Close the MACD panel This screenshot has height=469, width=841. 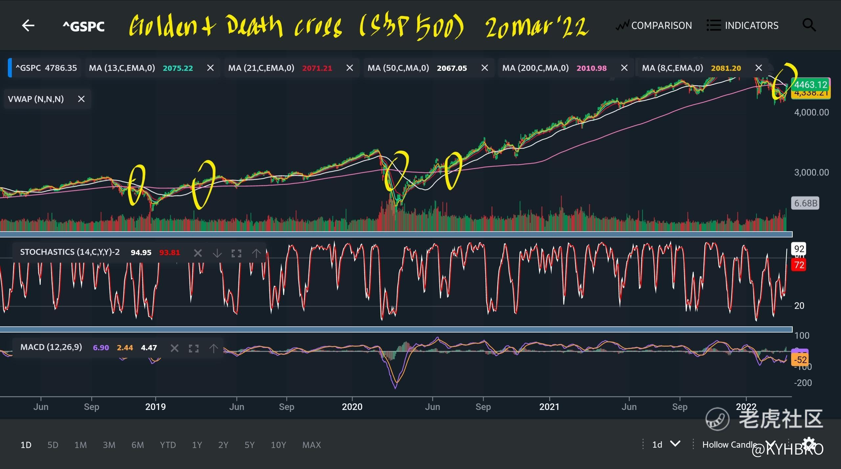(x=174, y=348)
